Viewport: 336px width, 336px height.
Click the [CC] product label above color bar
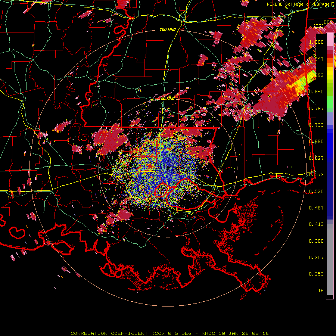tap(319, 26)
